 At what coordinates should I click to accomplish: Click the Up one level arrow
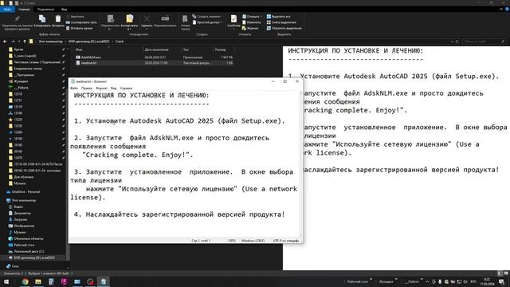tap(25, 41)
